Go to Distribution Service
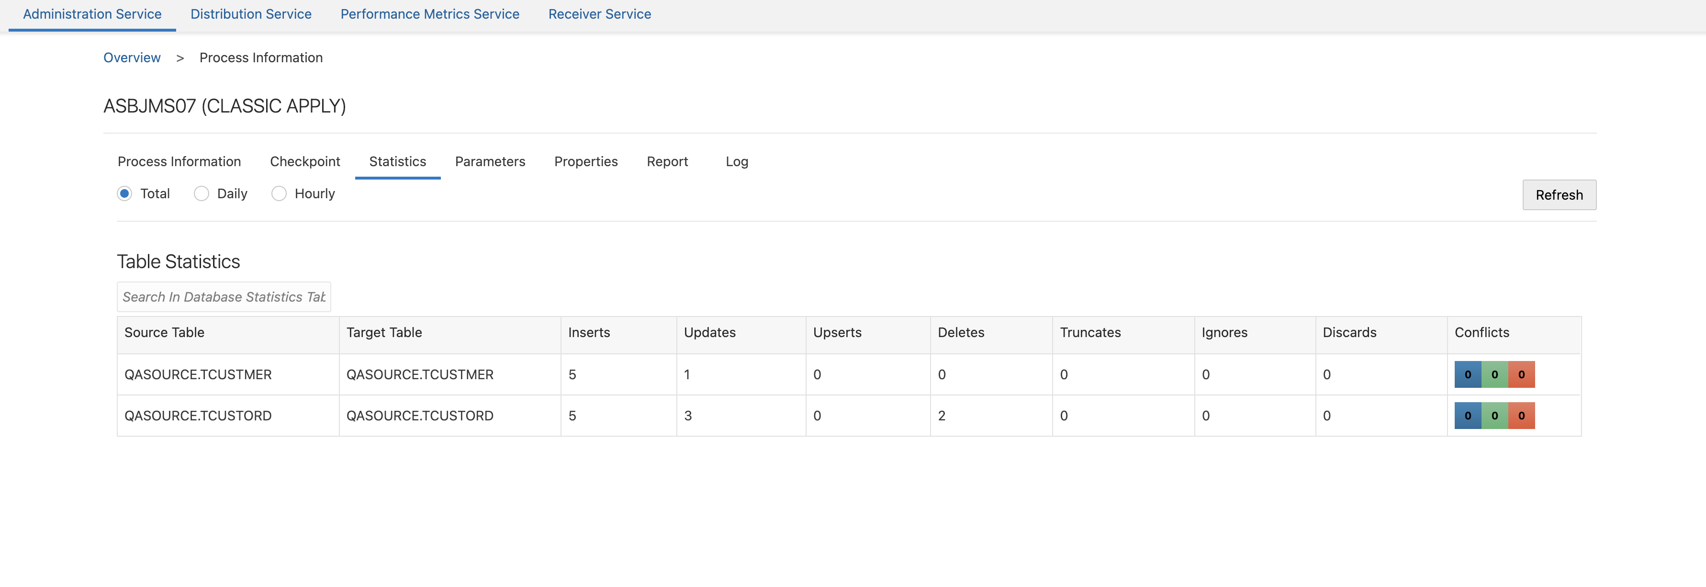 [x=250, y=14]
